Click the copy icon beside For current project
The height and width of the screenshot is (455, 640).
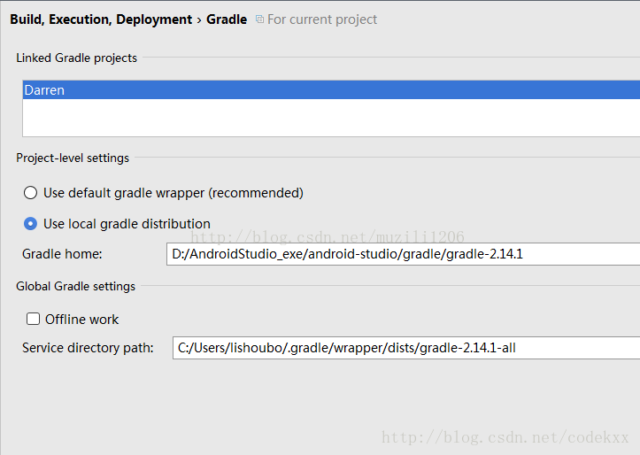tap(259, 19)
